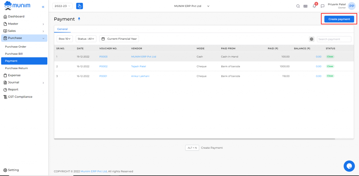Open voucher P0003 link

pos(103,56)
